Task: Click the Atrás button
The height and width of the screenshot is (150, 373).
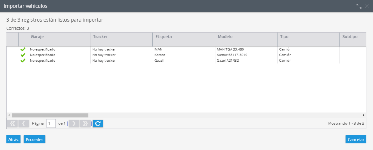Action: tap(13, 139)
